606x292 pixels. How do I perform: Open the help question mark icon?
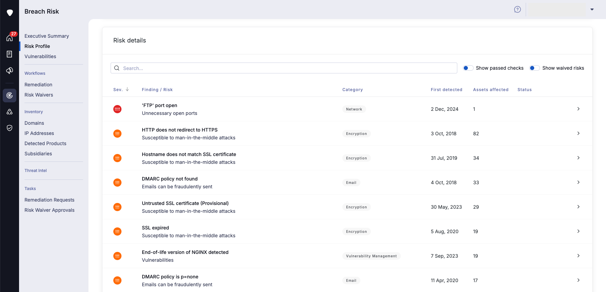click(517, 10)
